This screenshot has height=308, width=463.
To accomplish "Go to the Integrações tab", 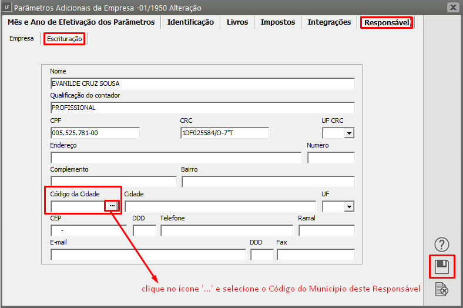I will coord(329,22).
